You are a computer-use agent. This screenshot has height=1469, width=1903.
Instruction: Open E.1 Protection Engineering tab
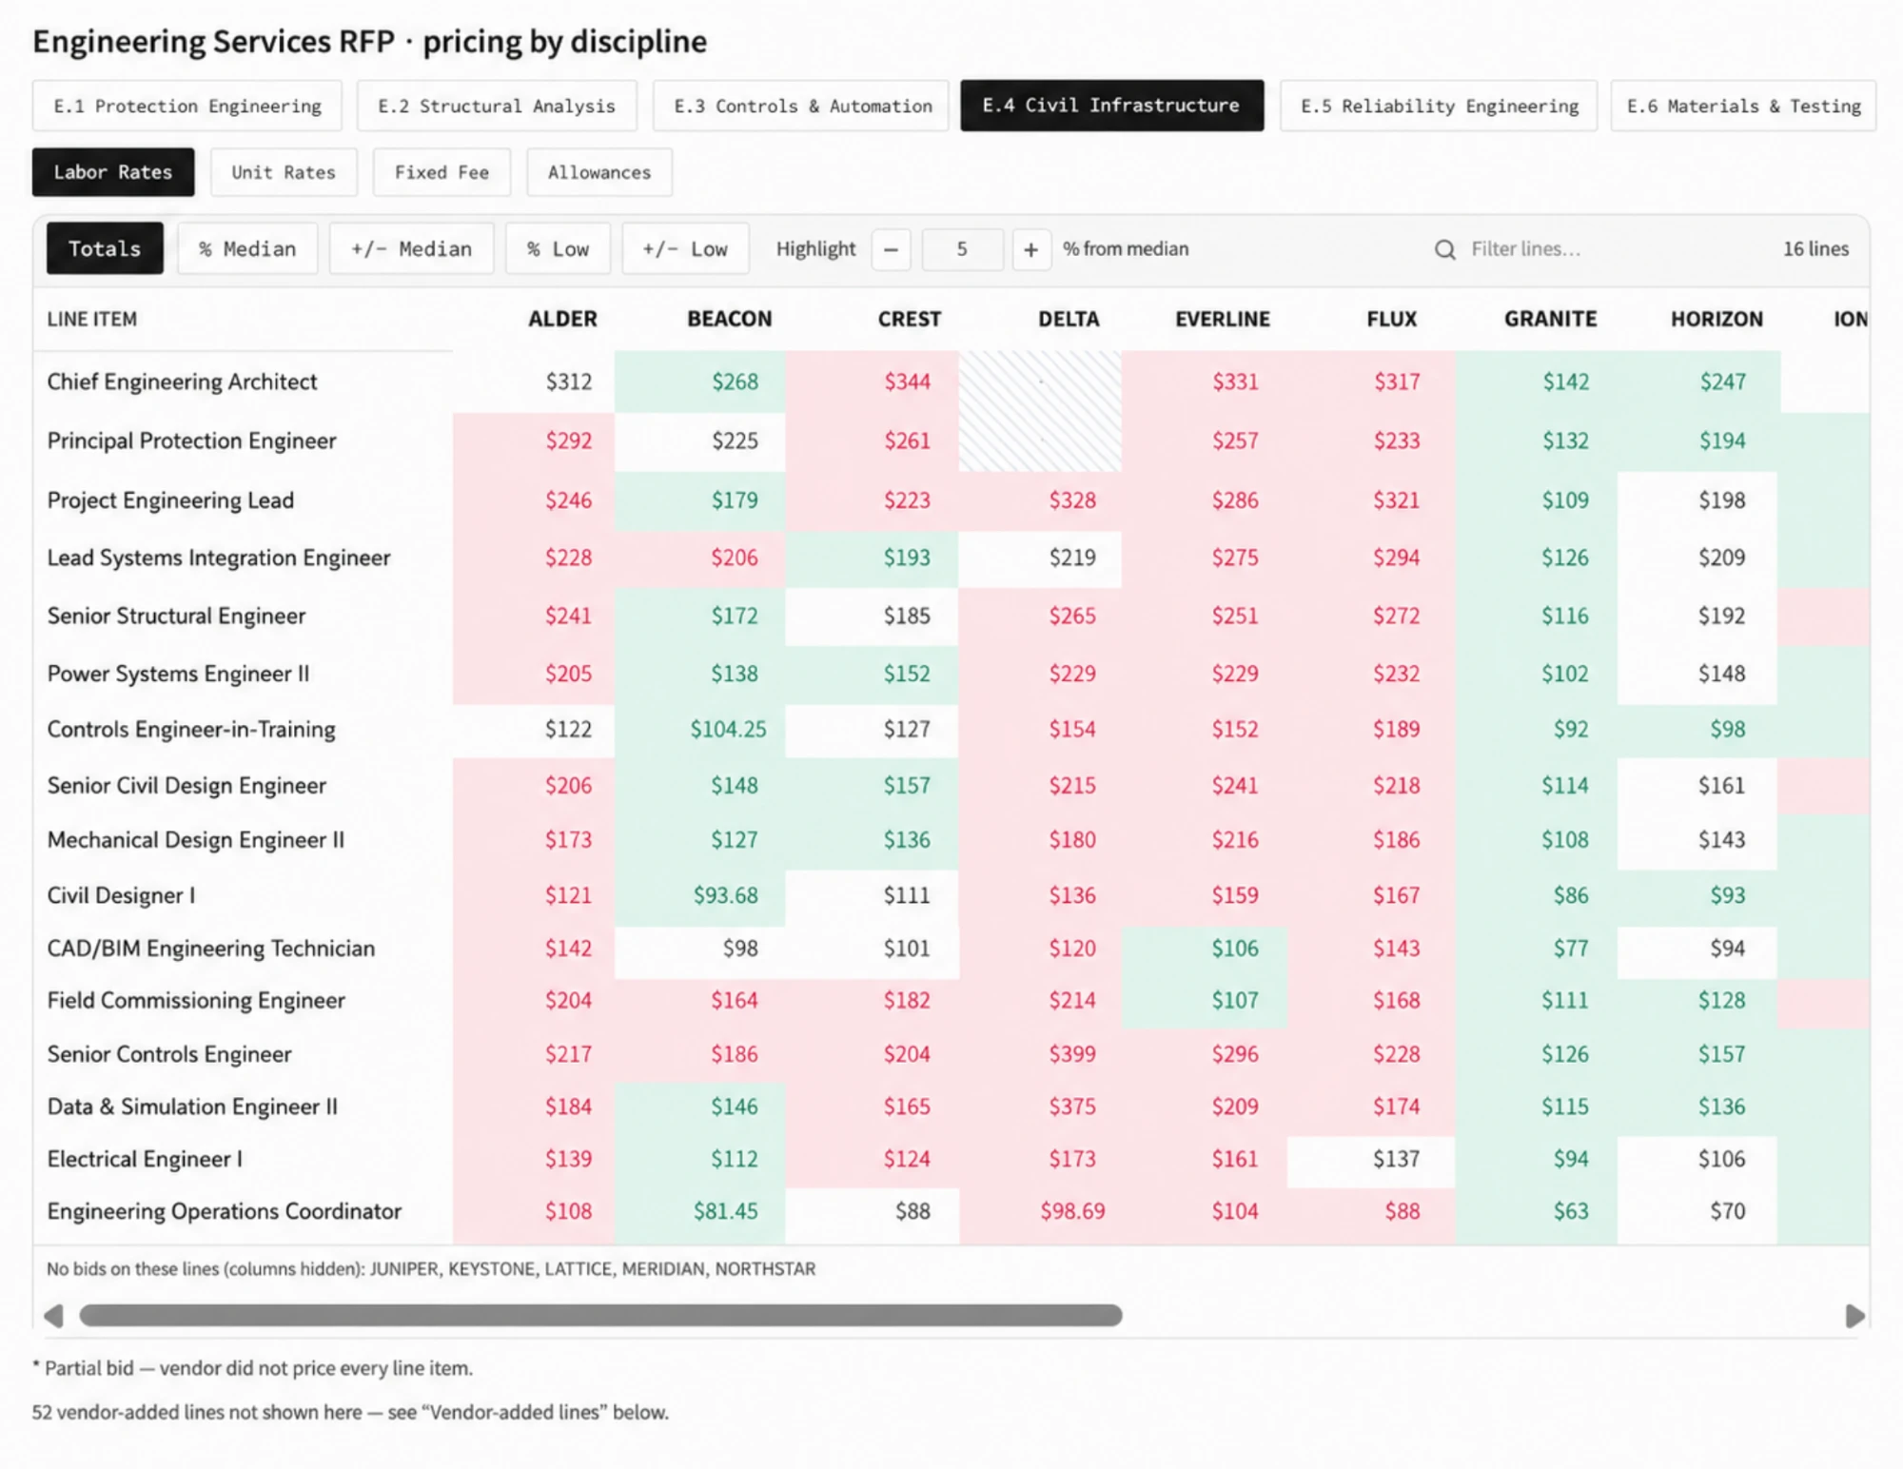click(187, 106)
